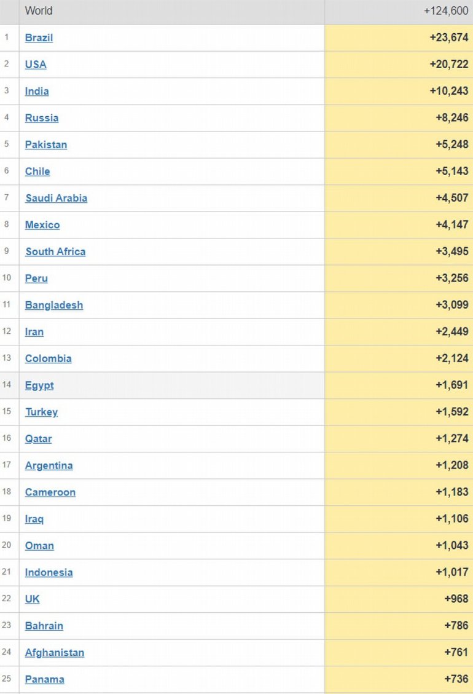Open the South Africa link
The width and height of the screenshot is (473, 694).
pyautogui.click(x=55, y=251)
